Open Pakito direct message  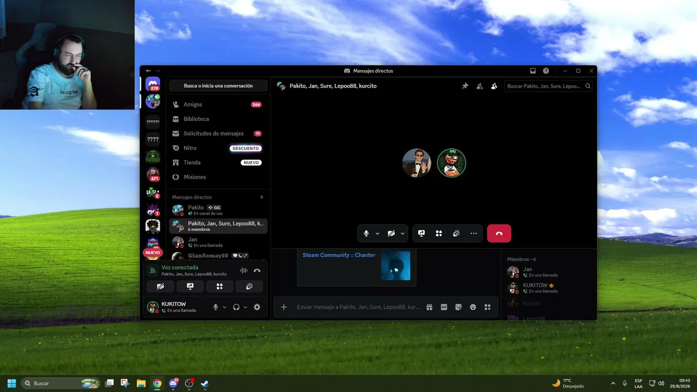(x=218, y=210)
